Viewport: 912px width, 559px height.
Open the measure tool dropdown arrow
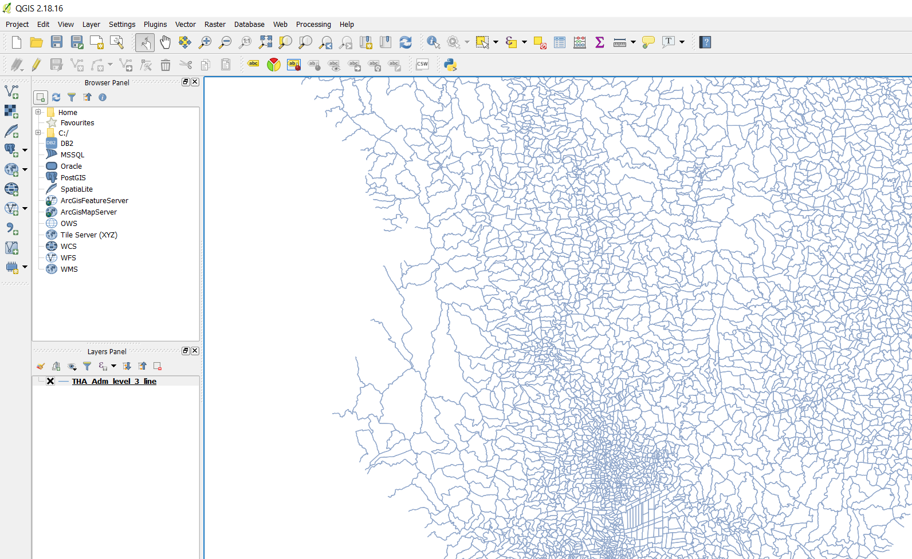(633, 42)
